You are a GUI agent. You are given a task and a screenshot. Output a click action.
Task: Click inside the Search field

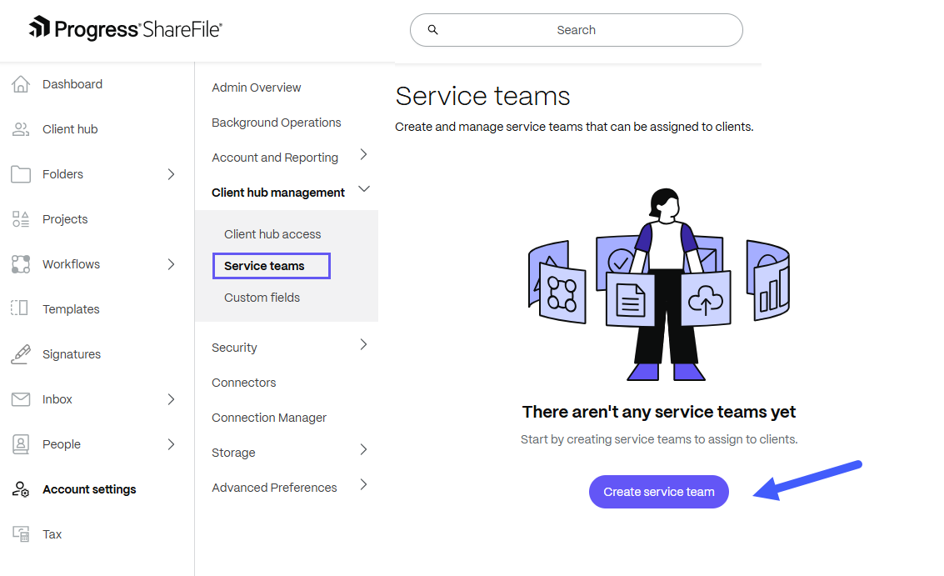(576, 29)
